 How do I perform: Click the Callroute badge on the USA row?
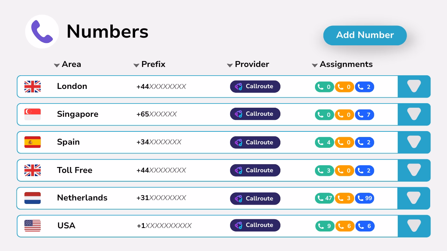click(255, 225)
